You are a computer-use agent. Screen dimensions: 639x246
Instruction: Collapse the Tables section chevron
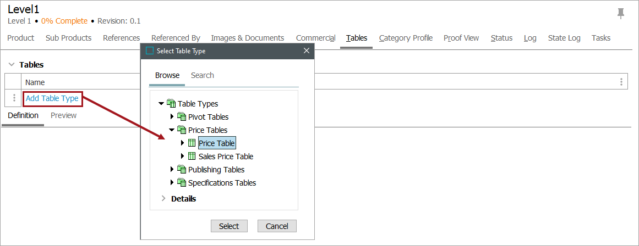(12, 65)
